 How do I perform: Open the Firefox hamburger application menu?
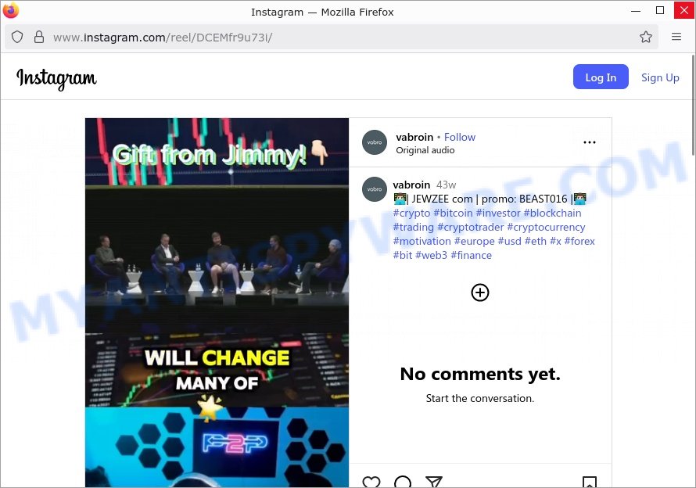676,37
